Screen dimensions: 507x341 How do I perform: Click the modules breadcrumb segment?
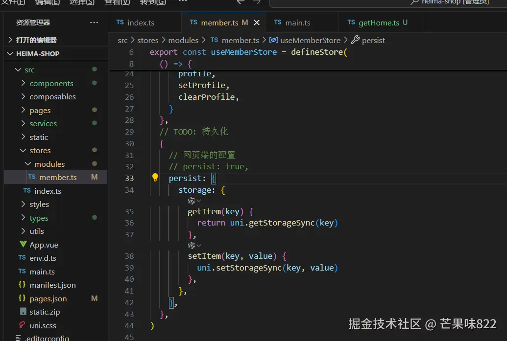tap(183, 41)
